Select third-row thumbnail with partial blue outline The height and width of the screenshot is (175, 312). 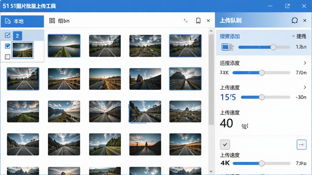(145, 112)
